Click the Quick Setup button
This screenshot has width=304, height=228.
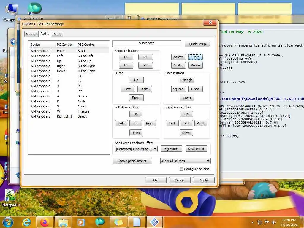pyautogui.click(x=197, y=44)
